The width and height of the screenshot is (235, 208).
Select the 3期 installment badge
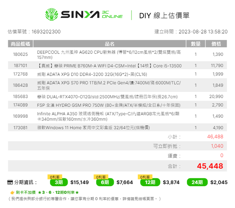pos(59,182)
